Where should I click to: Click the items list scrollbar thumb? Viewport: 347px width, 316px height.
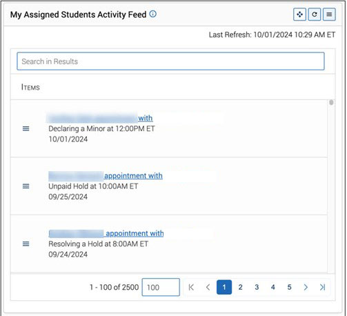(x=331, y=102)
